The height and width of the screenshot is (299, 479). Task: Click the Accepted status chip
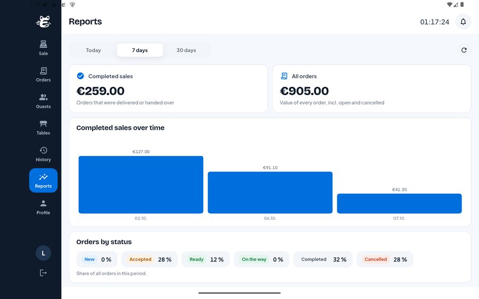(150, 259)
